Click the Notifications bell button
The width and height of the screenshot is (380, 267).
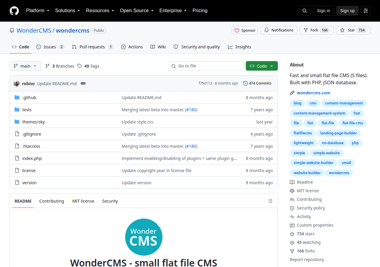point(279,30)
